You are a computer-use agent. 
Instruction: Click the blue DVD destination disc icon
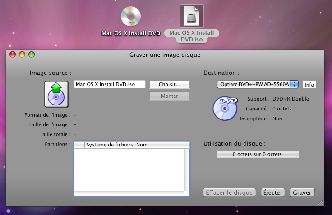click(x=225, y=108)
